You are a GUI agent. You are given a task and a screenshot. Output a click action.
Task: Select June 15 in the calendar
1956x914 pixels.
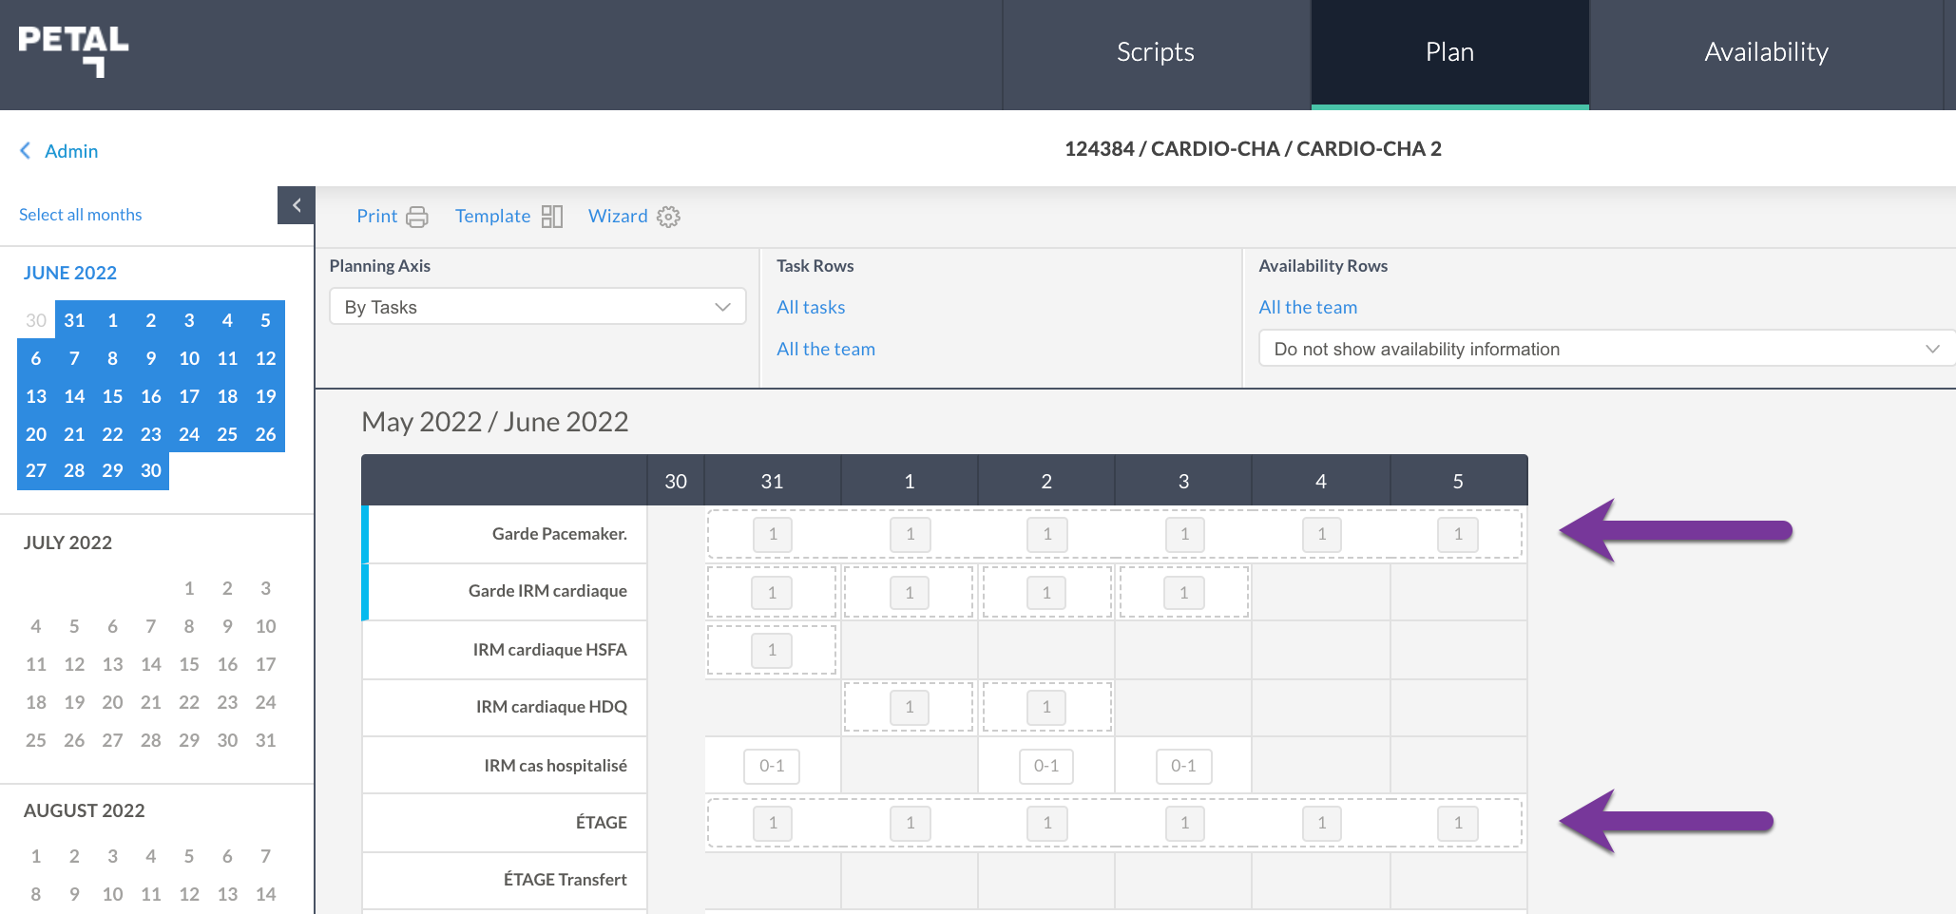coord(112,396)
